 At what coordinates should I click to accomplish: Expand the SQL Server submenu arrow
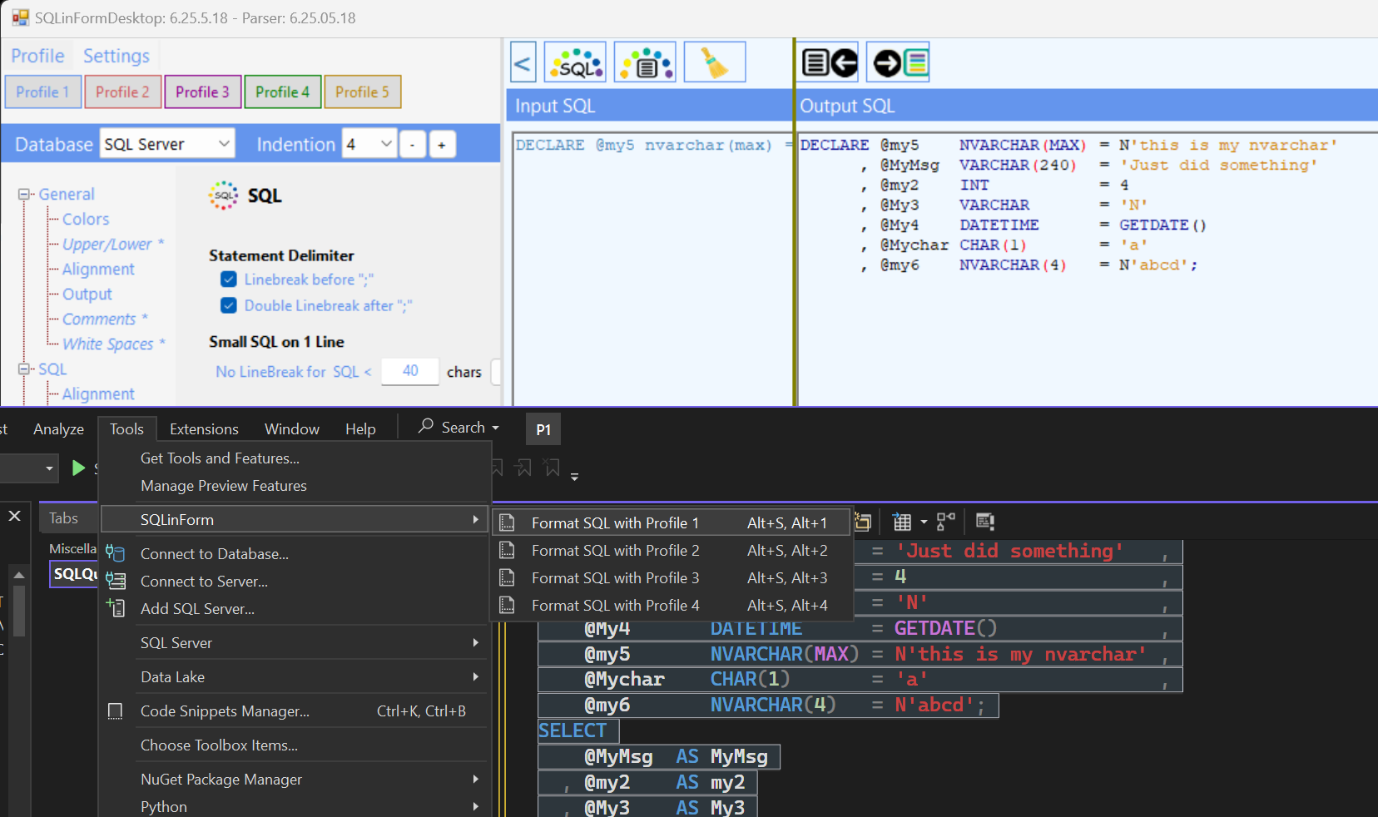click(x=475, y=642)
